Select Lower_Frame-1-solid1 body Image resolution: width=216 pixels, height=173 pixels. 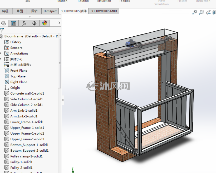coord(24,122)
